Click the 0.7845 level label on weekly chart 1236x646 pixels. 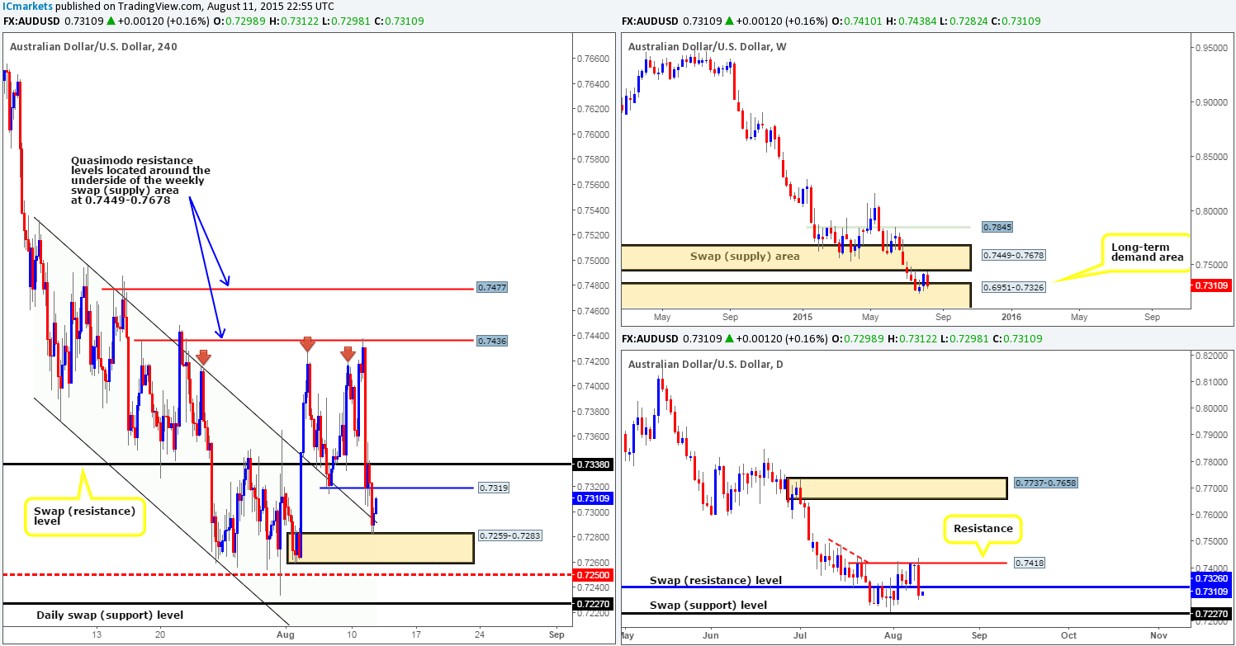(x=997, y=226)
